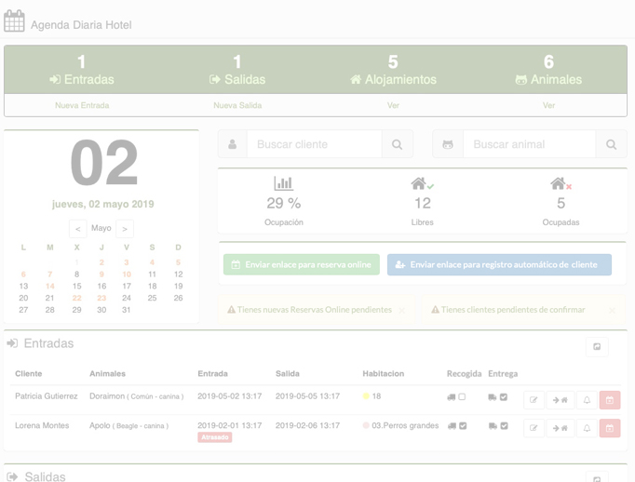Click the Ocupación bar chart icon
The image size is (635, 482).
coord(283,183)
